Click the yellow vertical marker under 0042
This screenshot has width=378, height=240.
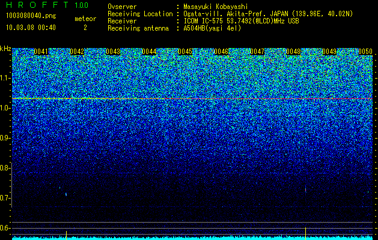pos(66,235)
